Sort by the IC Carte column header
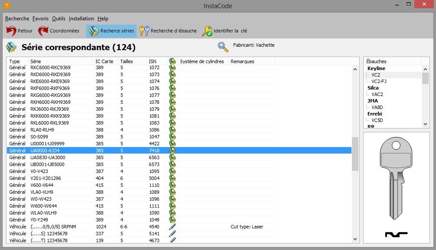436x250 pixels. 105,61
